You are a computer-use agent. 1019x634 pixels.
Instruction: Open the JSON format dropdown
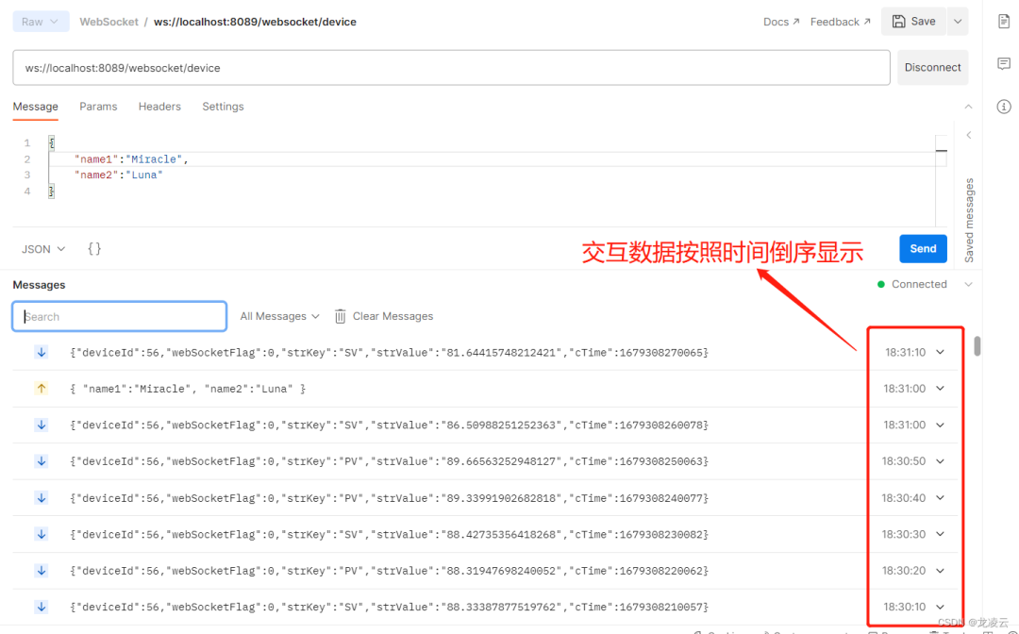pyautogui.click(x=43, y=249)
